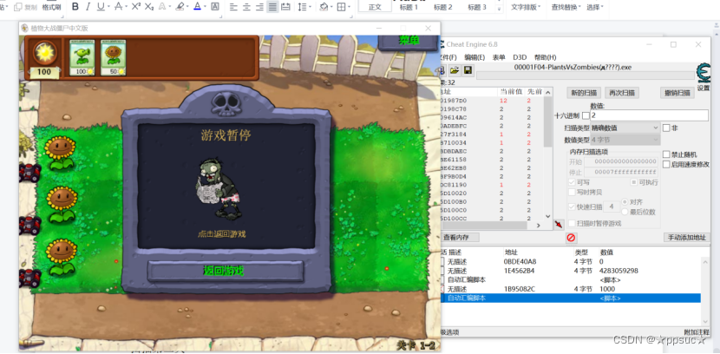Open the 数值类型 value type dropdown

coord(625,140)
